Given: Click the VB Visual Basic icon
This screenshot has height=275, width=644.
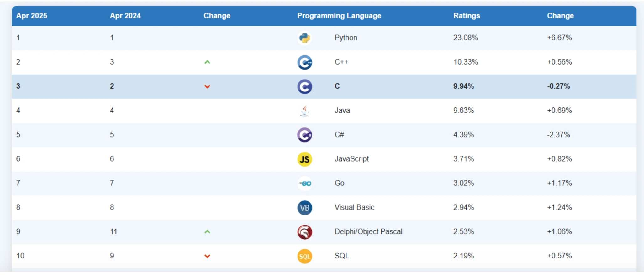Looking at the screenshot, I should 304,208.
